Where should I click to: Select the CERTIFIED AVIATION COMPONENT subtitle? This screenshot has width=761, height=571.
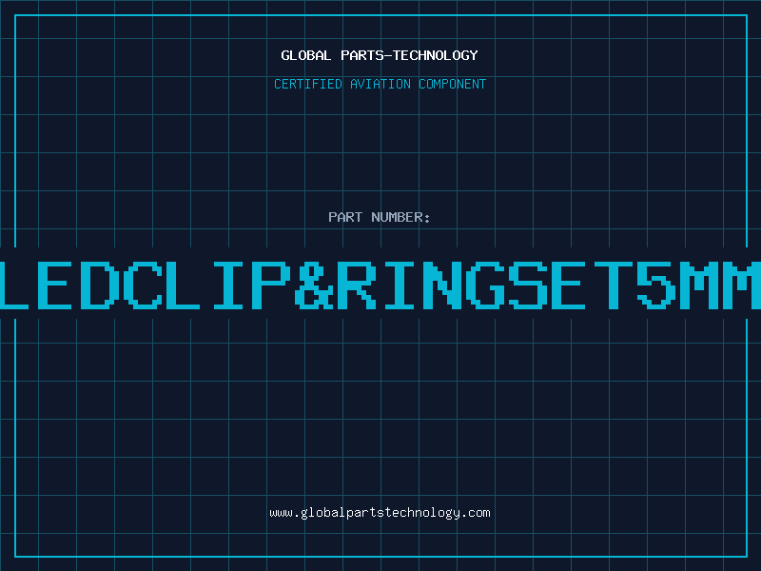(x=380, y=84)
